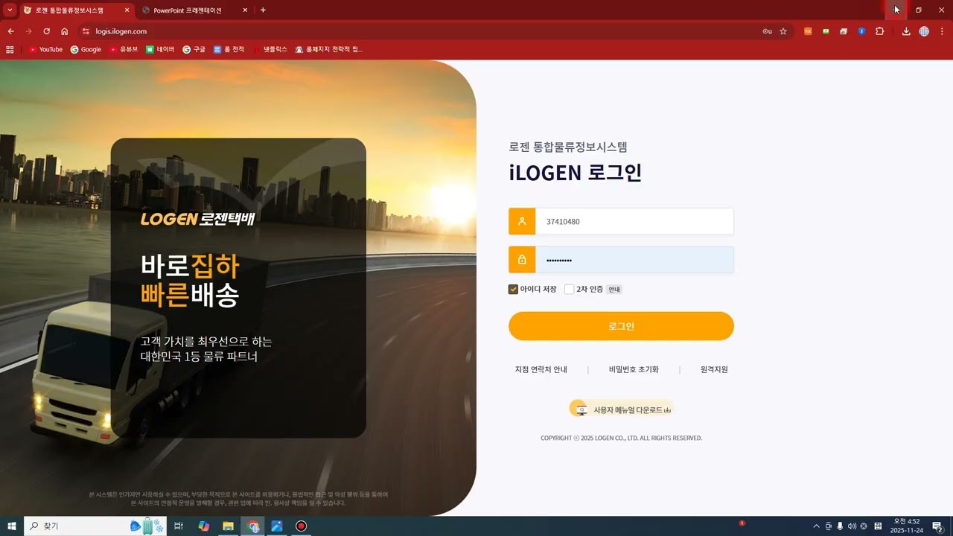Reload the page with the refresh icon

[47, 31]
